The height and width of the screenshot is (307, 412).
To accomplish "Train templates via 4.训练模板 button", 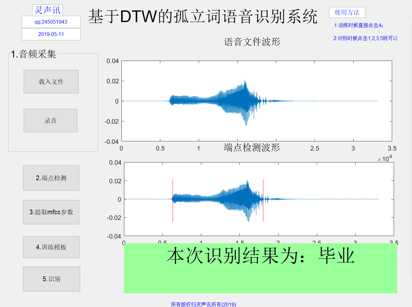I will pyautogui.click(x=51, y=247).
